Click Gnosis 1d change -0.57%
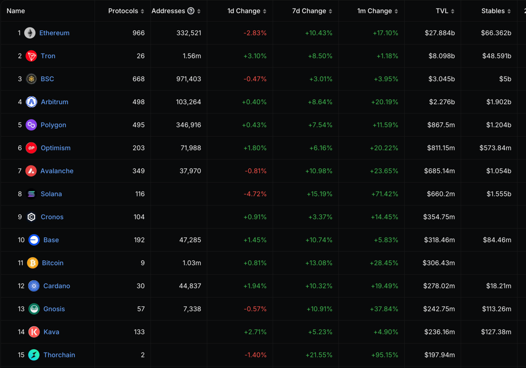Screen dimensions: 526x368 pyautogui.click(x=255, y=309)
